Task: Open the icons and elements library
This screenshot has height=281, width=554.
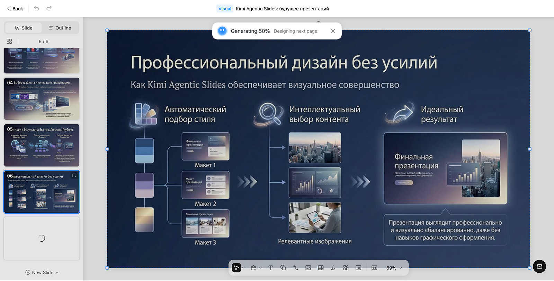Action: (x=346, y=268)
